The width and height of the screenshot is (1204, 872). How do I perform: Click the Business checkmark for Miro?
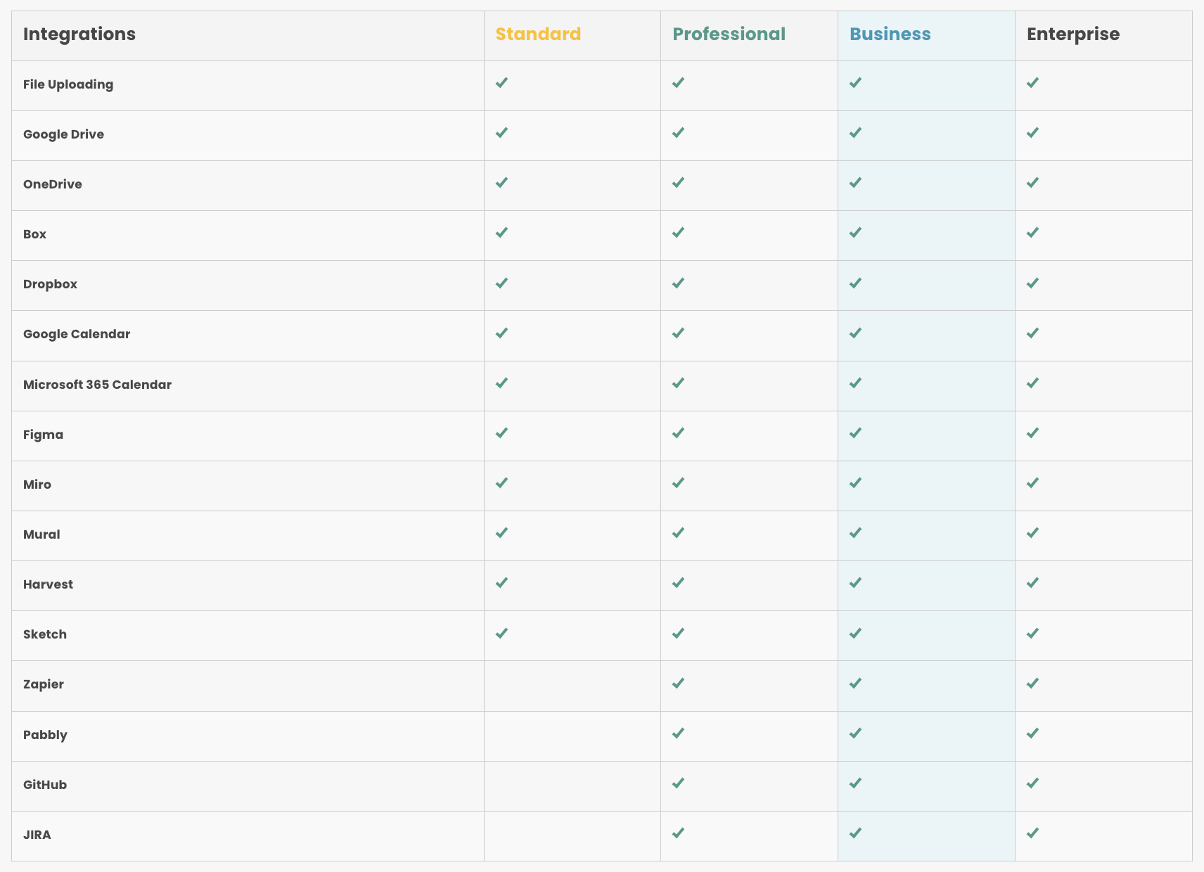pos(855,483)
